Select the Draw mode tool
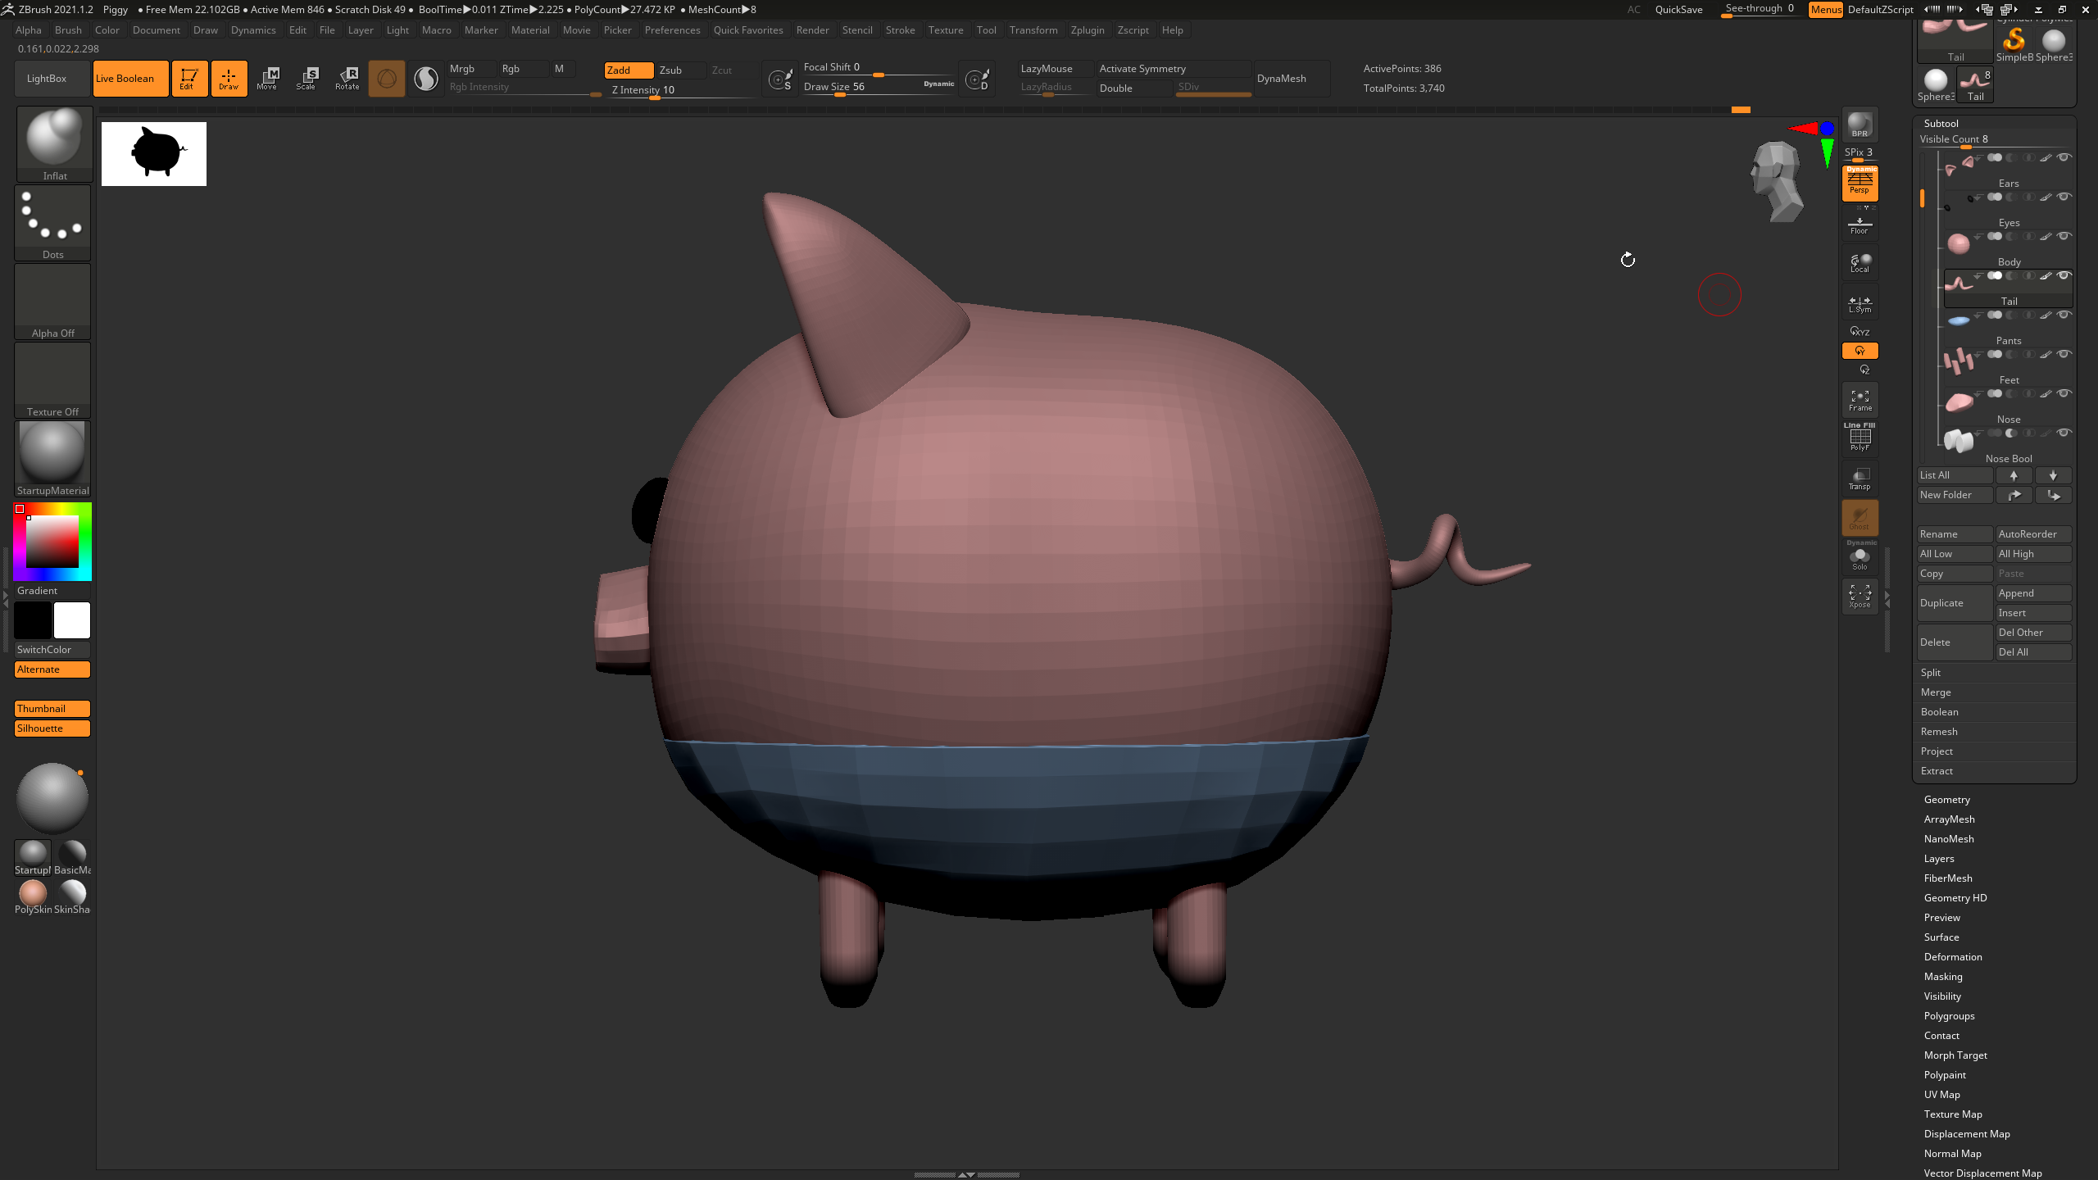The image size is (2098, 1180). [229, 79]
